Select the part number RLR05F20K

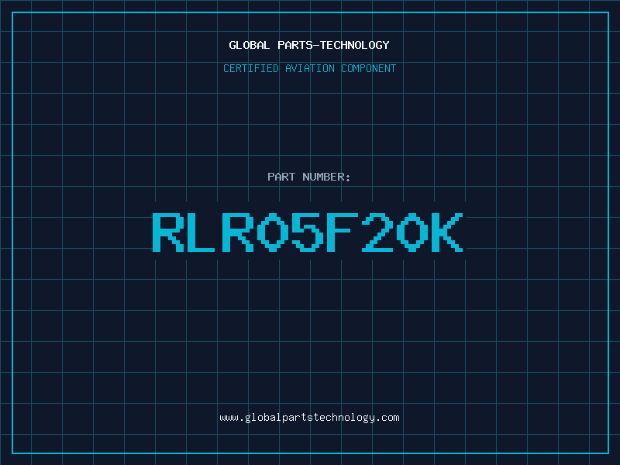coord(308,232)
